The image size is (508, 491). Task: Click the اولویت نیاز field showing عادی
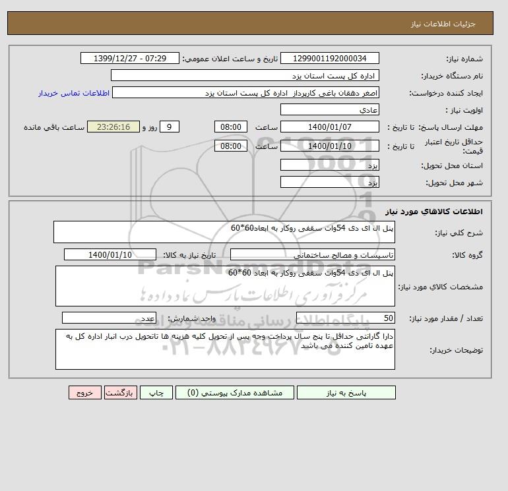click(x=329, y=109)
